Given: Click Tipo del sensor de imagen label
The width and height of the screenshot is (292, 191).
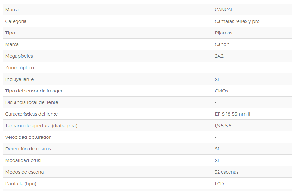Looking at the screenshot, I should 34,91.
